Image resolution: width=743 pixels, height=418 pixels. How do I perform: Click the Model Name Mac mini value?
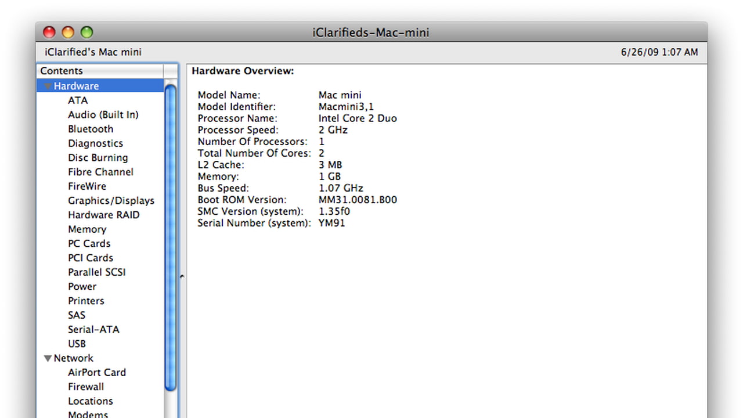[340, 95]
